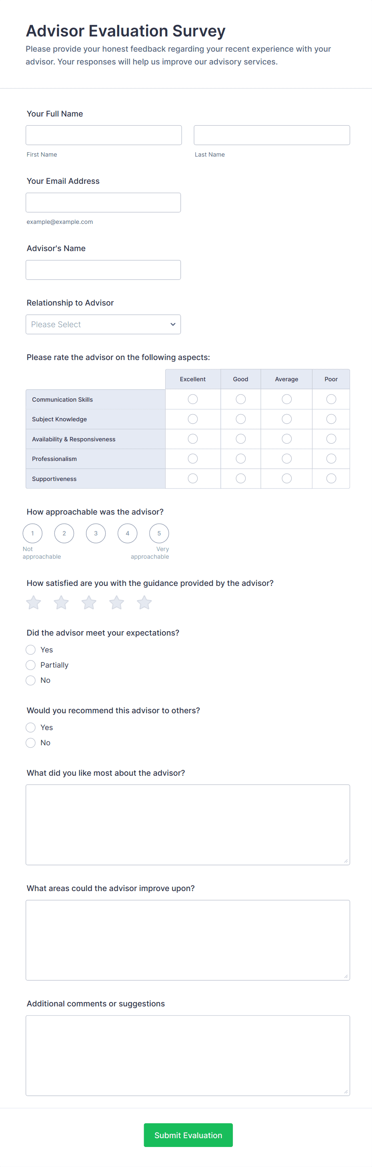Mark Subject Knowledge as Good
This screenshot has height=1167, width=372.
coord(241,419)
